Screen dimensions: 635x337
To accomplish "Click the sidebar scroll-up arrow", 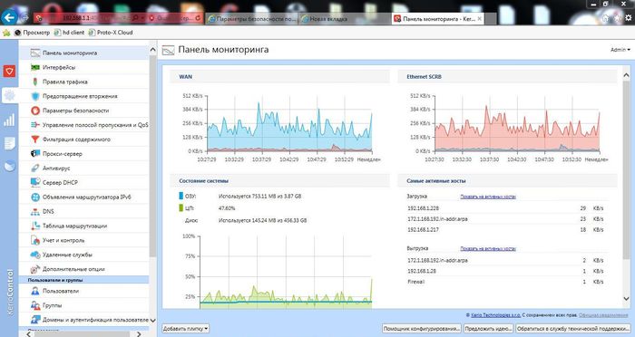I will point(152,50).
